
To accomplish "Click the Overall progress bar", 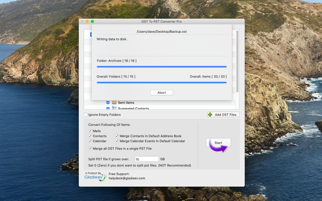I will point(162,82).
